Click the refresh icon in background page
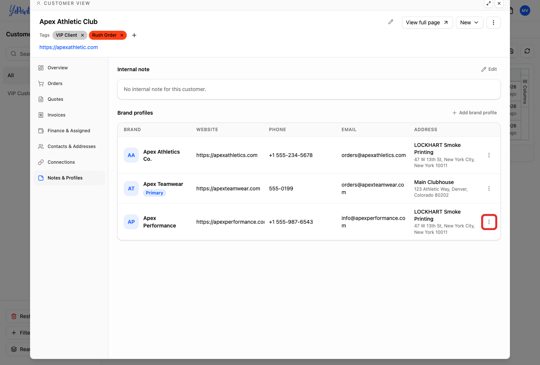The width and height of the screenshot is (540, 365). 527,51
